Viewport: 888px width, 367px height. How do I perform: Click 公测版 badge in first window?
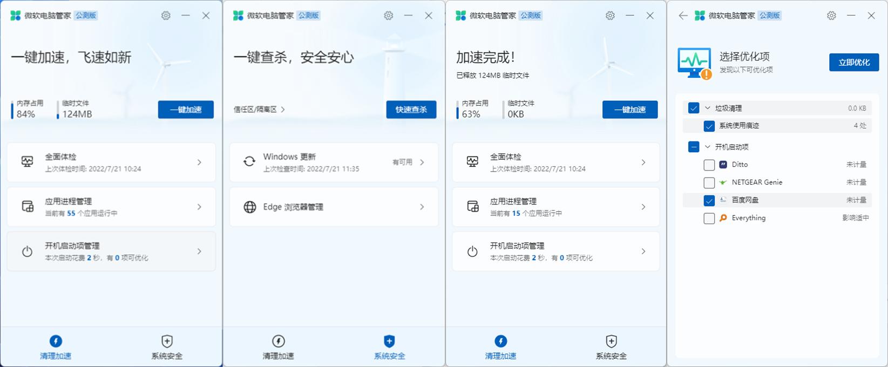(x=86, y=16)
